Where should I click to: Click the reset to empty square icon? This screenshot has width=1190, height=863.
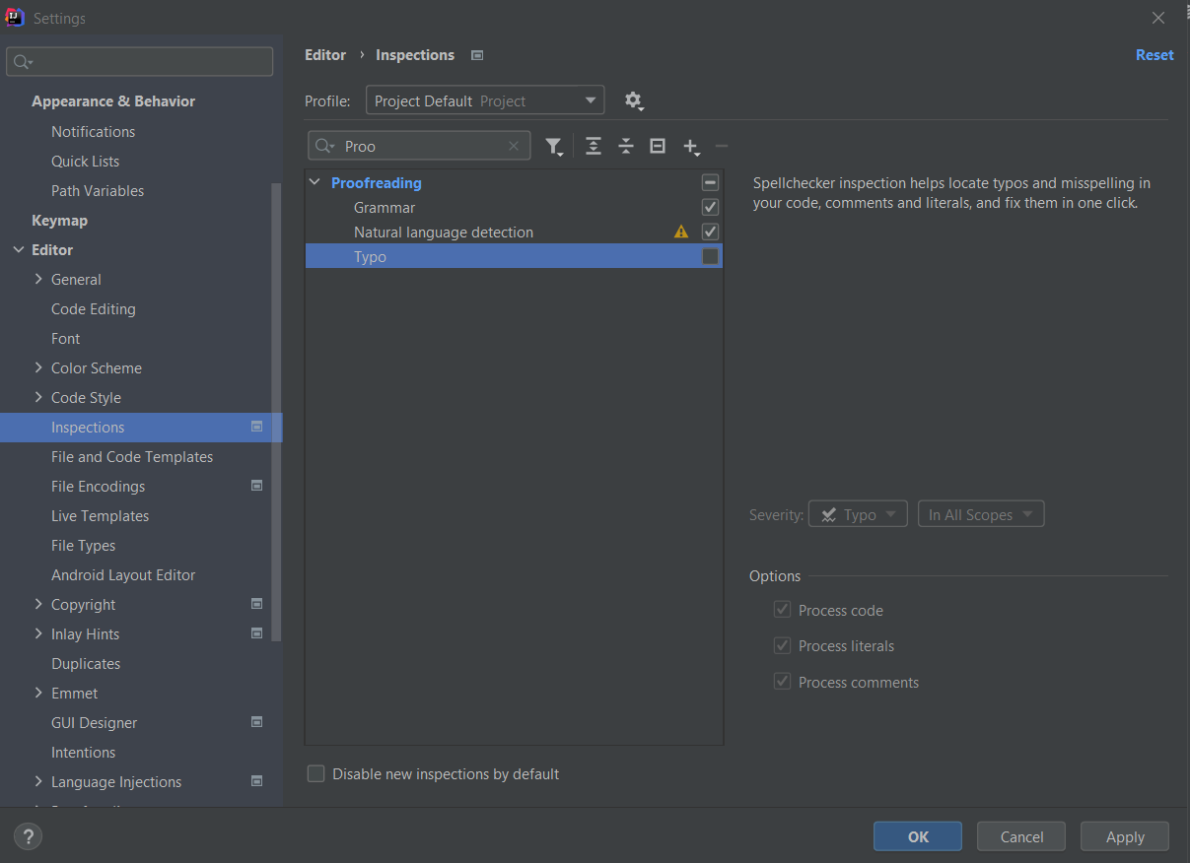pos(658,146)
